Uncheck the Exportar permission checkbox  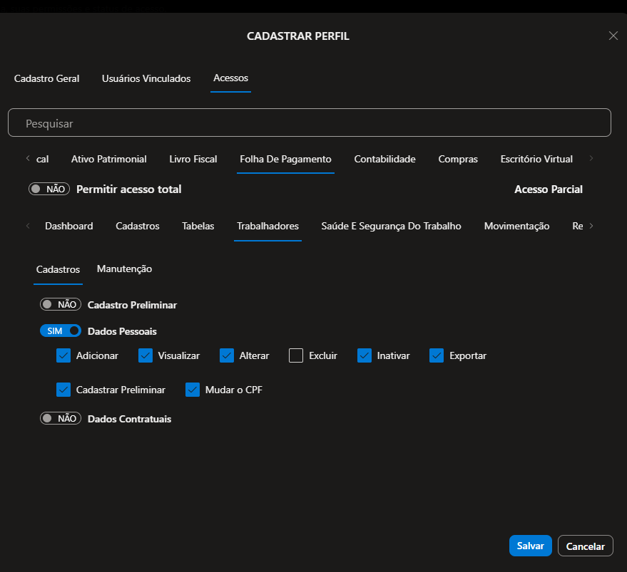point(437,355)
